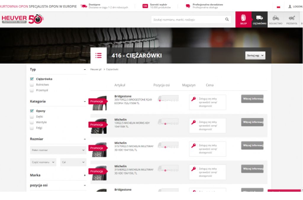303x200 pixels.
Task: Click the Bridgestone R249 tire thumbnail
Action: click(x=99, y=103)
